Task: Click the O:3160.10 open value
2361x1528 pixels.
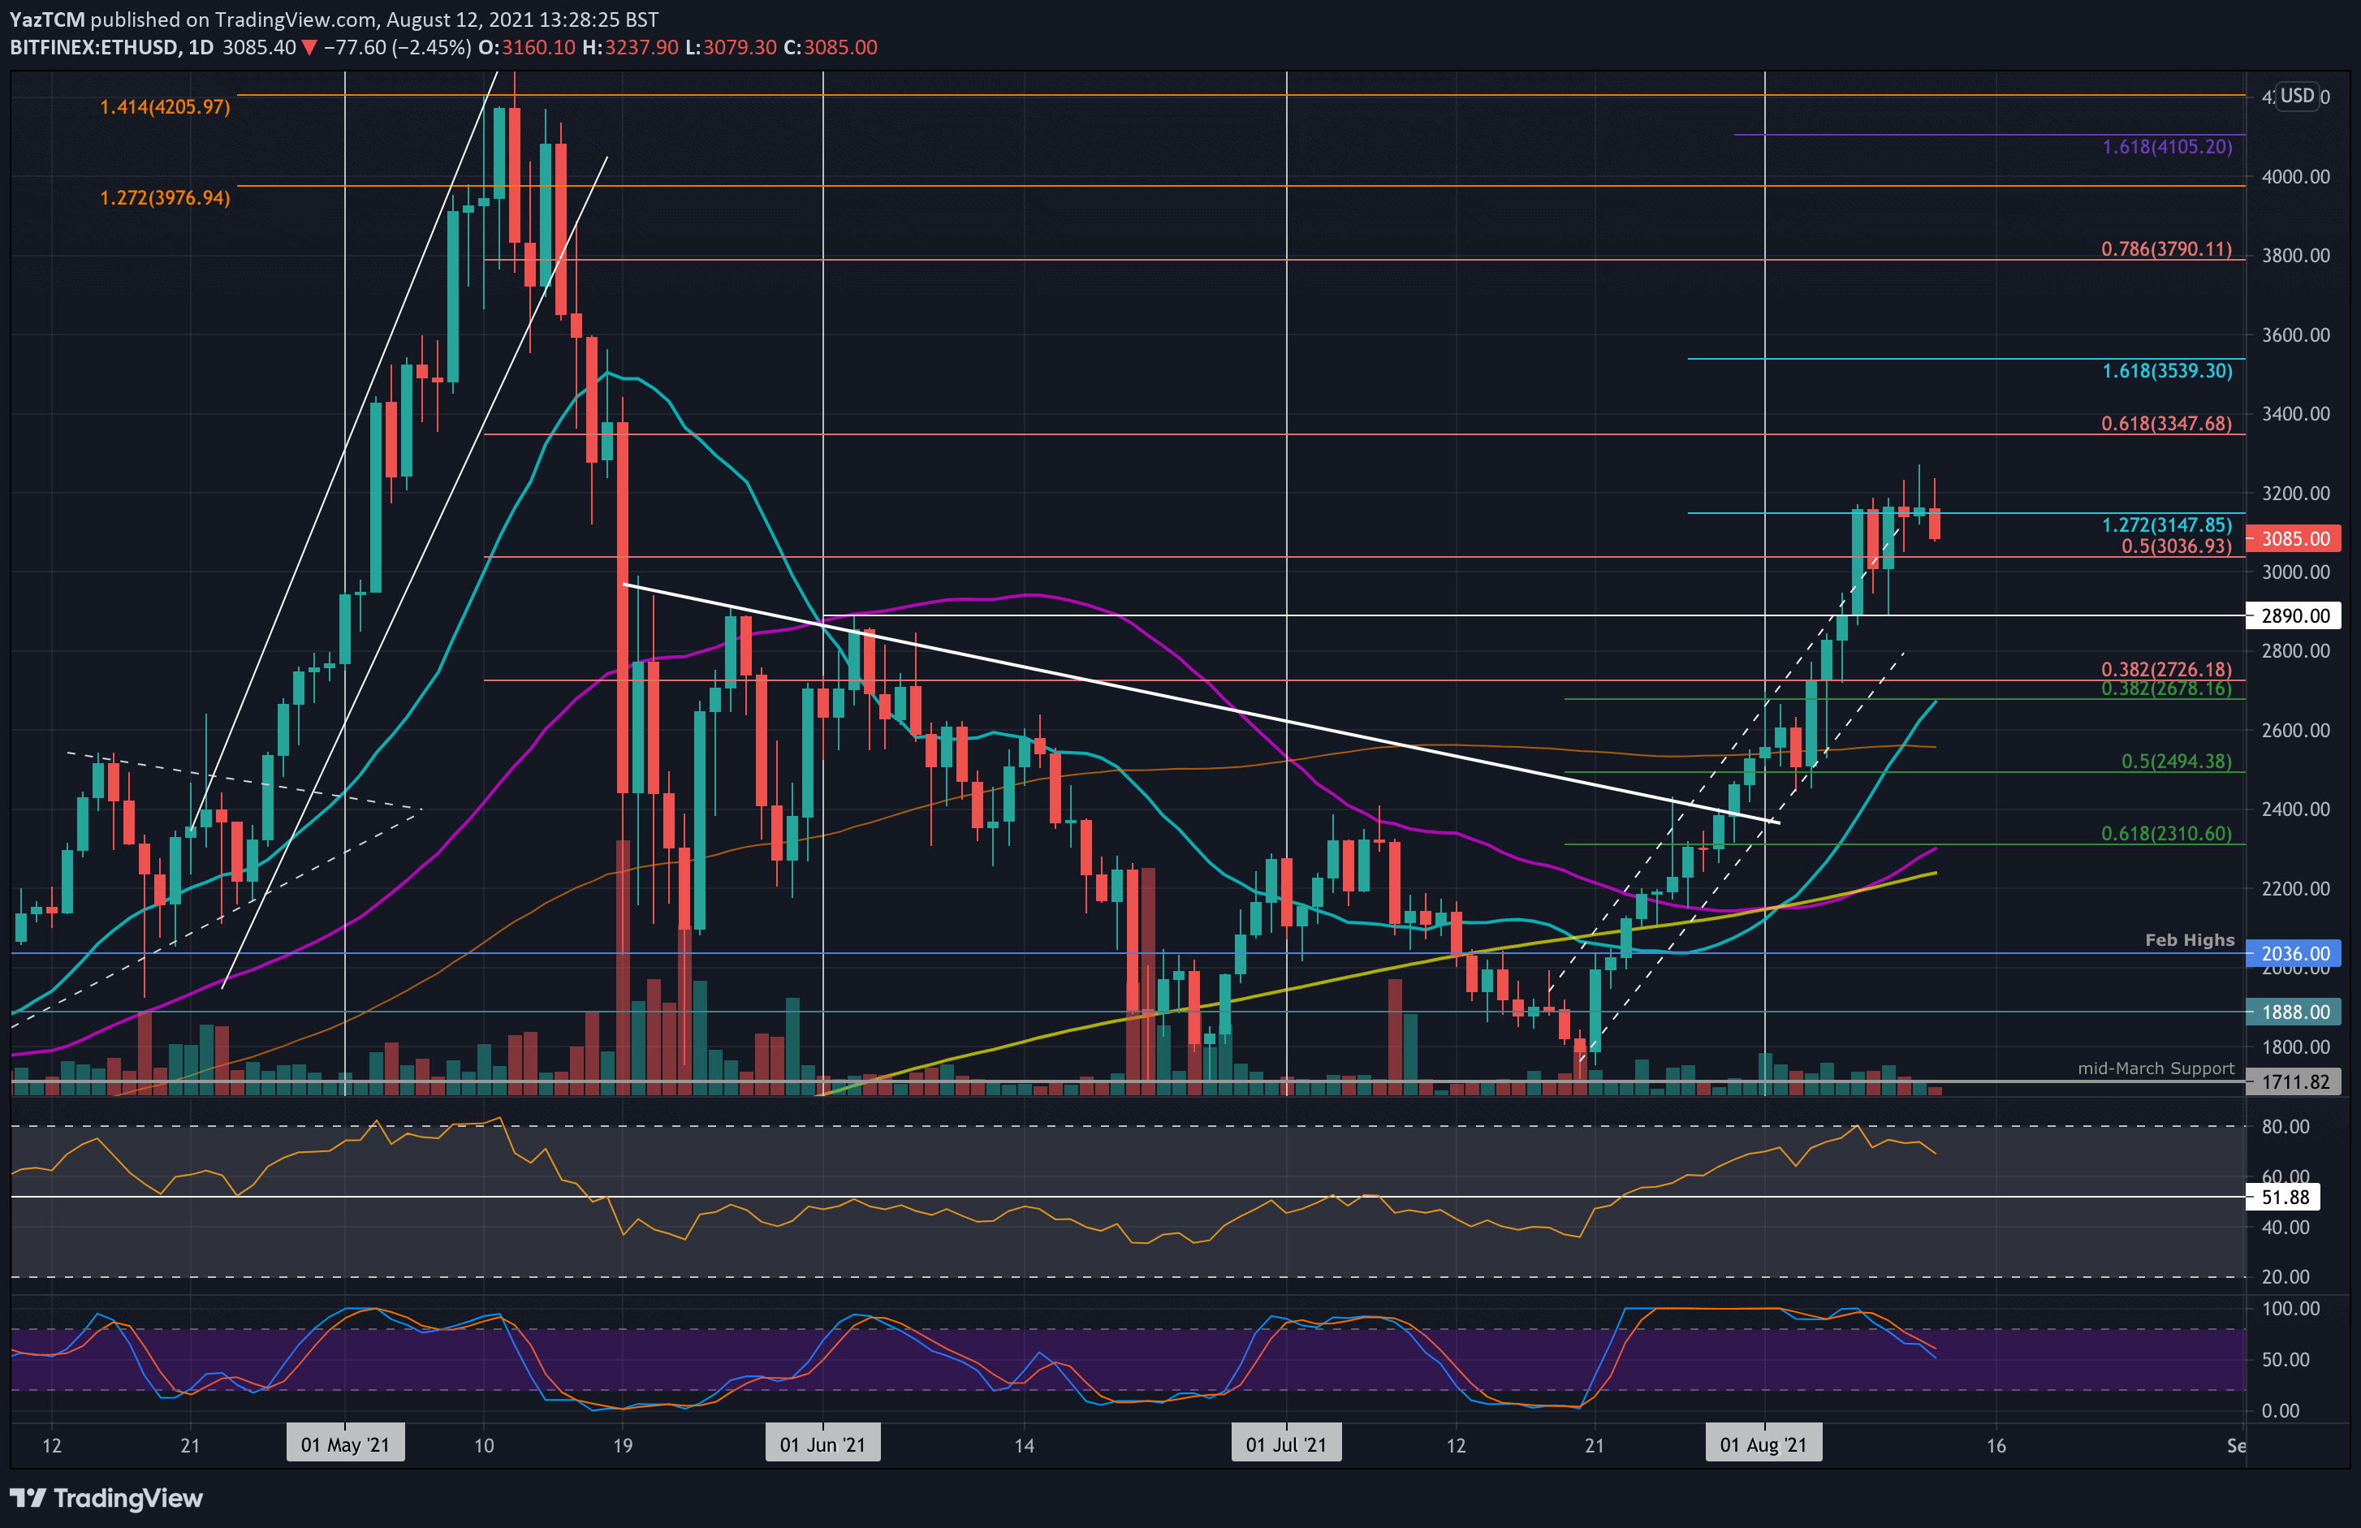Action: tap(527, 48)
